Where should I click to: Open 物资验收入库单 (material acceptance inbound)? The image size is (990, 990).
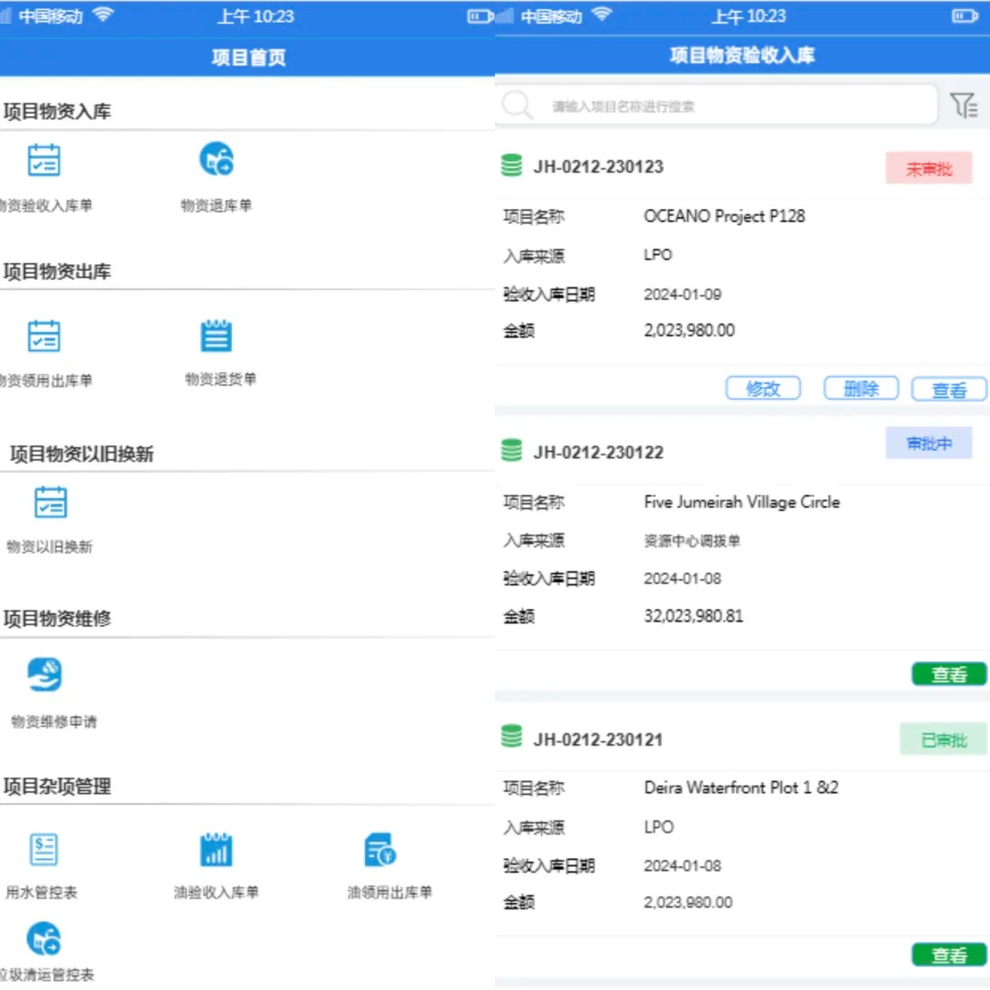(41, 160)
